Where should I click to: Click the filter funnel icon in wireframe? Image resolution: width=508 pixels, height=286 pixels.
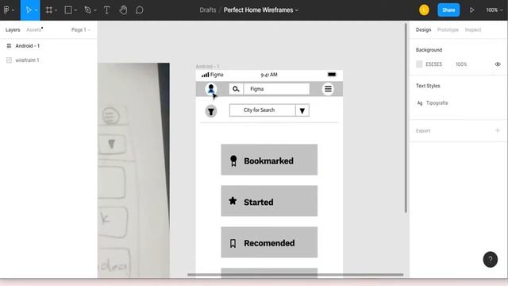[211, 111]
